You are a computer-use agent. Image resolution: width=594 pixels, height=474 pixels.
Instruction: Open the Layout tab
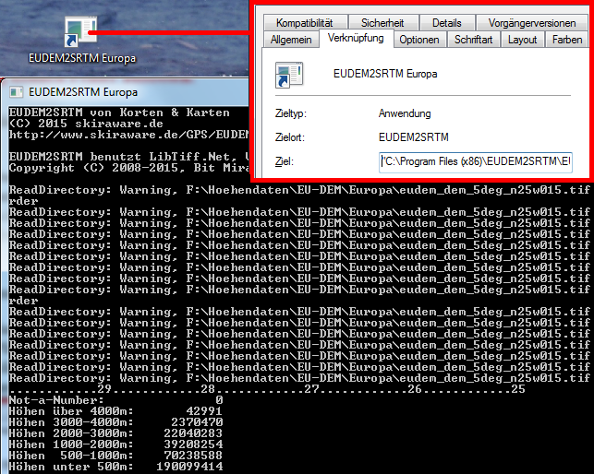tap(522, 40)
